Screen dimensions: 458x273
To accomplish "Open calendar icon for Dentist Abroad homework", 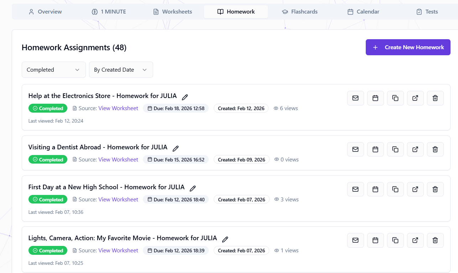I will (x=375, y=149).
